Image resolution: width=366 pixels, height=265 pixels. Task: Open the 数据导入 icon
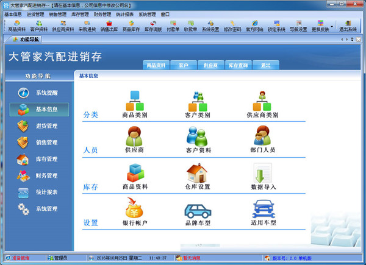263,177
